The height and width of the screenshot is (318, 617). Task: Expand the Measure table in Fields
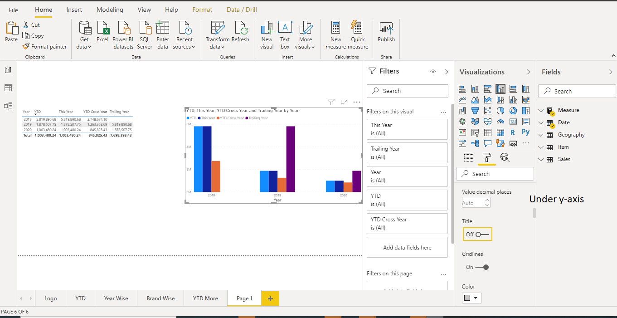[541, 110]
